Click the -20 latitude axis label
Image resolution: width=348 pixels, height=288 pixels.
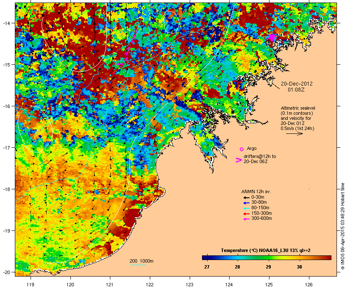6,272
